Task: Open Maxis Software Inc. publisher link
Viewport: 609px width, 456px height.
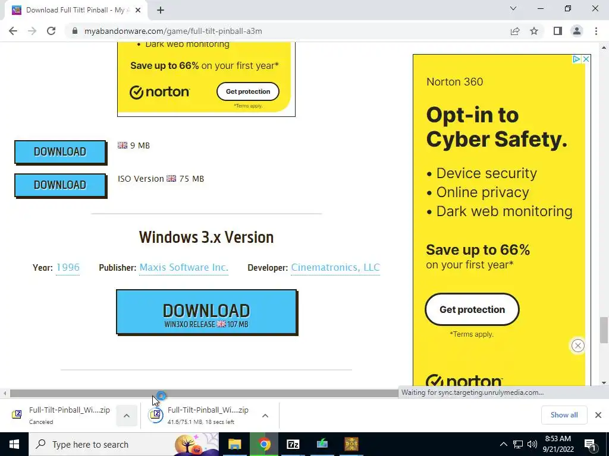Action: [184, 268]
